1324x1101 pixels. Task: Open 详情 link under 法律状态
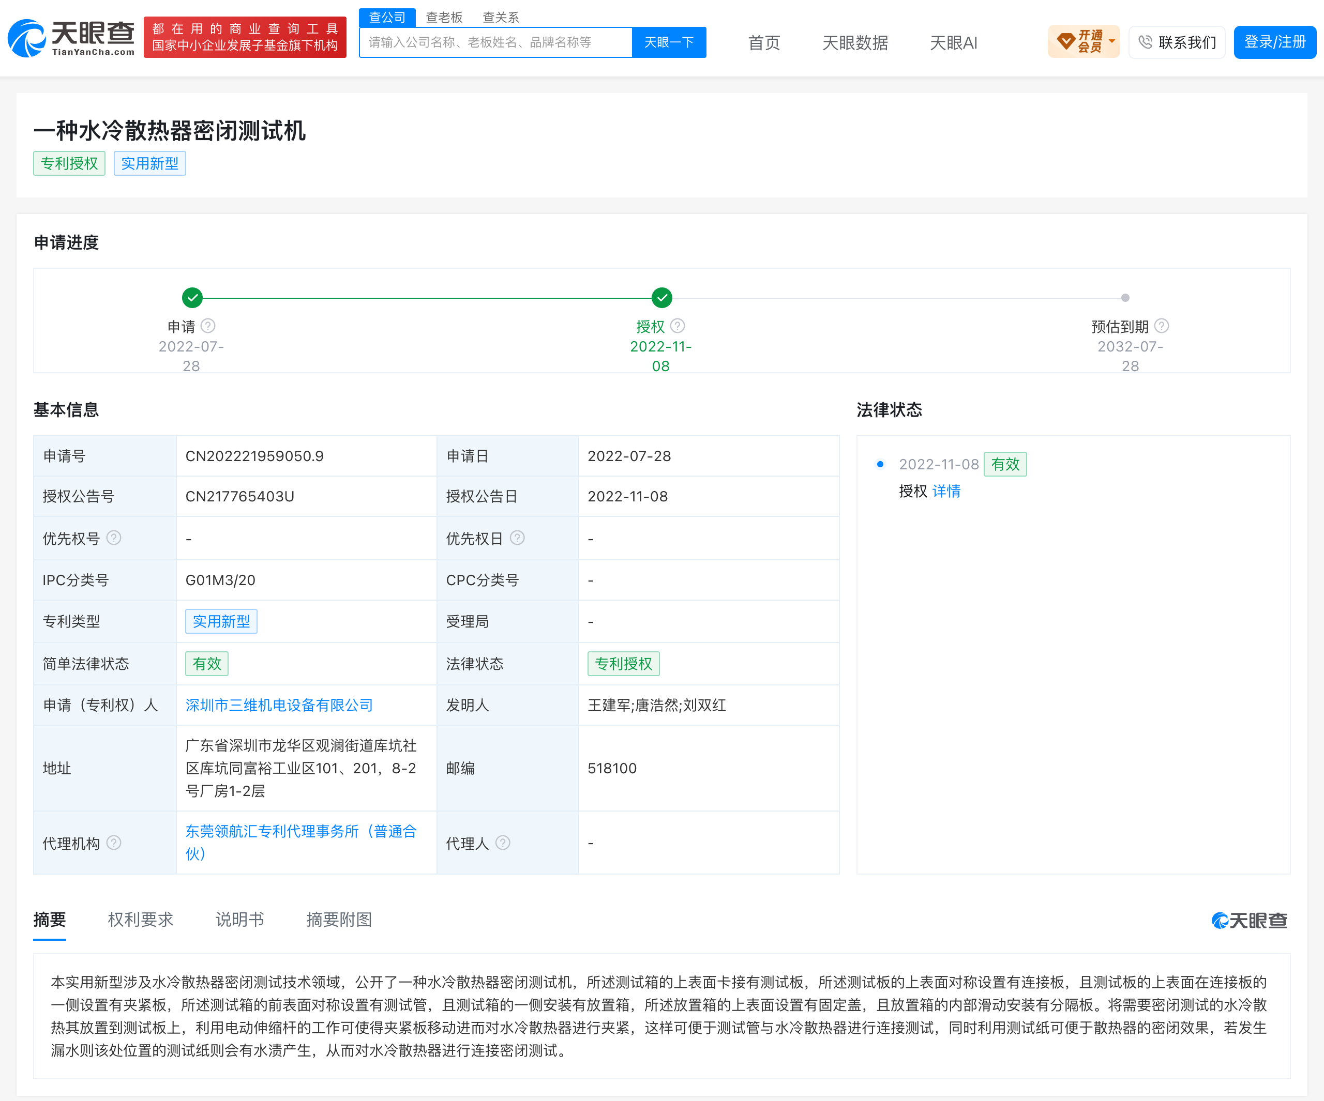point(946,492)
